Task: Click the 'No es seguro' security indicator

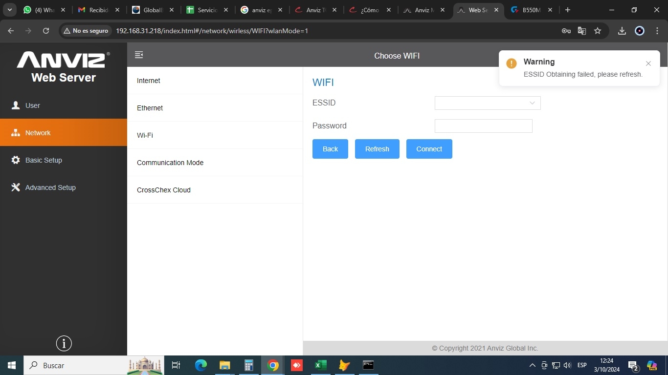Action: (x=86, y=31)
